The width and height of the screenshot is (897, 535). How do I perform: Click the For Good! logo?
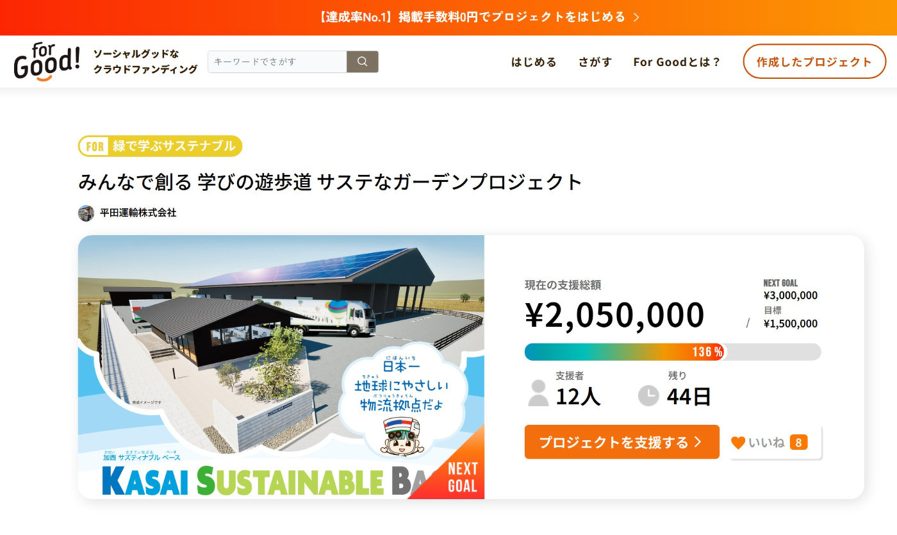click(47, 62)
